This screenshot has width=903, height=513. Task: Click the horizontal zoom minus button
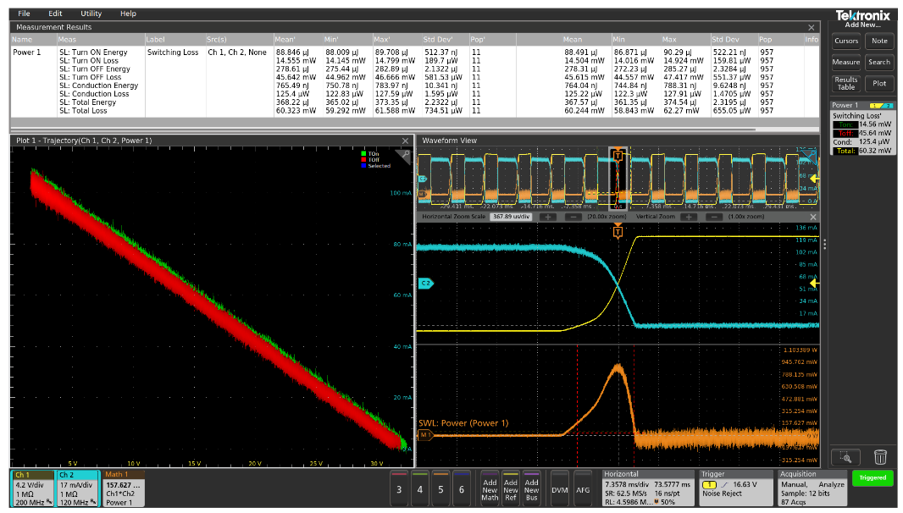pos(573,217)
